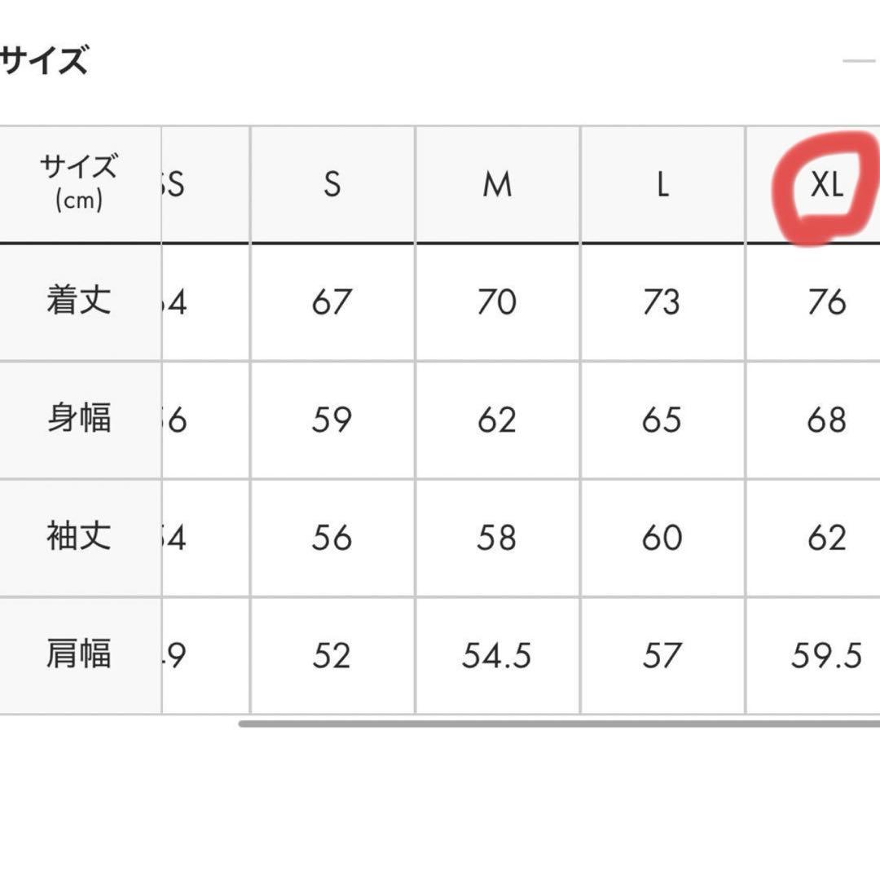Select the 肩幅 row label
The height and width of the screenshot is (880, 880).
pos(79,656)
